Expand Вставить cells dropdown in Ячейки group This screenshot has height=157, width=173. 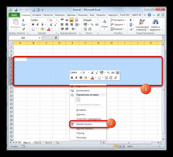[x=125, y=20]
